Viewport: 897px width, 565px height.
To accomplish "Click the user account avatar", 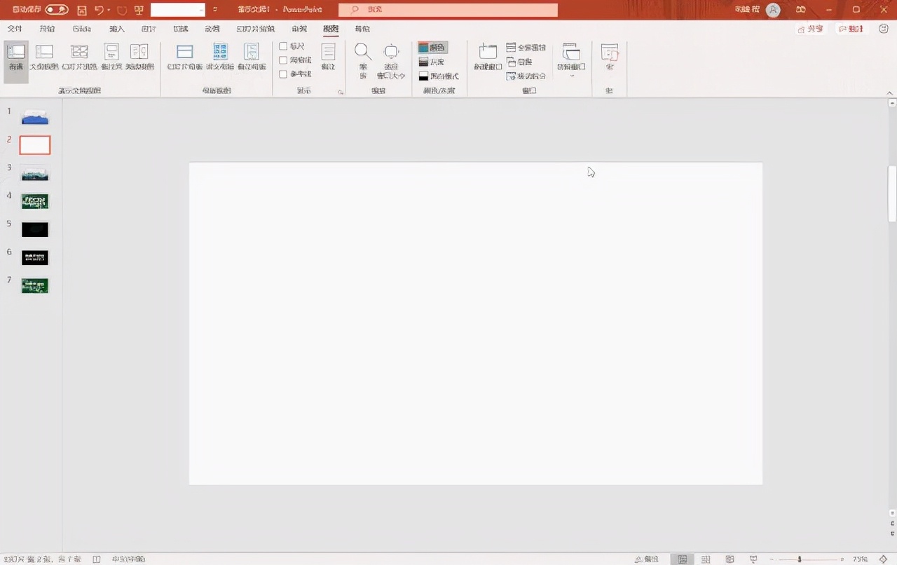I will (x=773, y=10).
